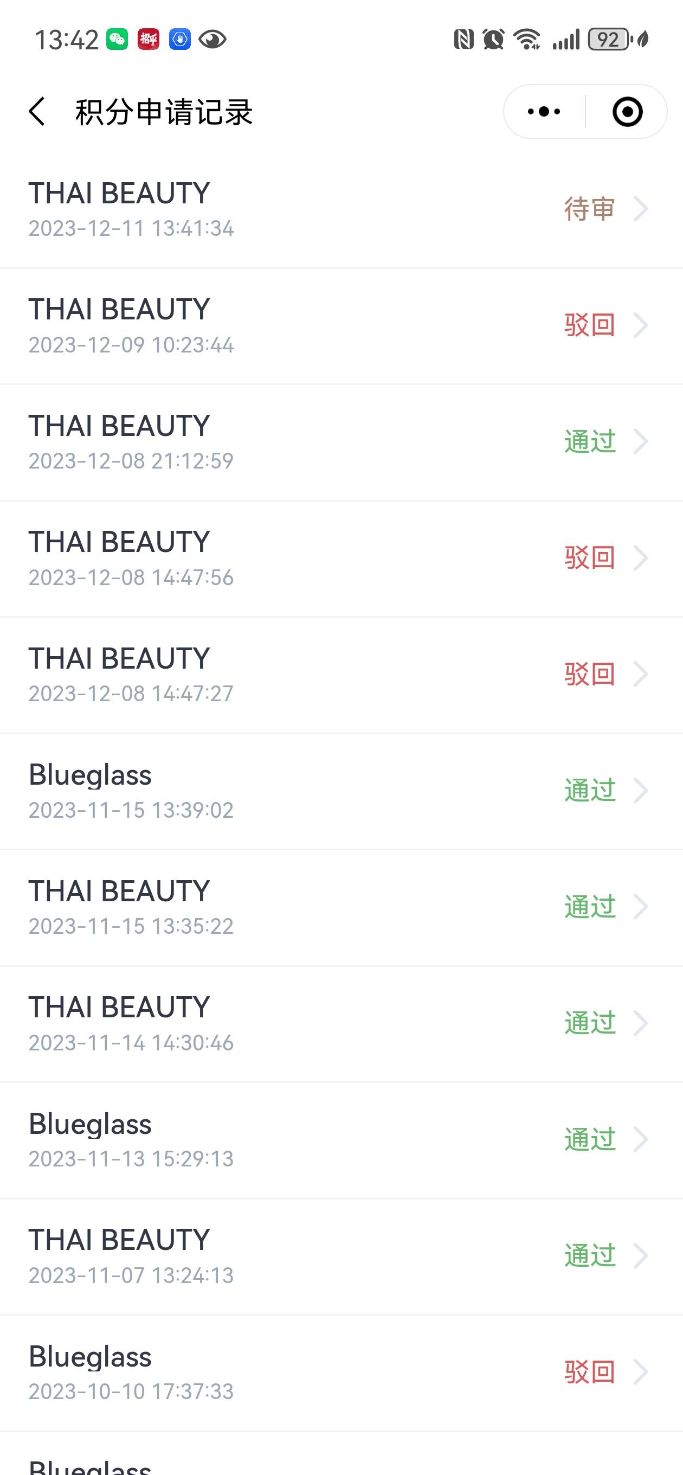The image size is (683, 1475).
Task: Tap the Wi-Fi status icon
Action: (x=527, y=40)
